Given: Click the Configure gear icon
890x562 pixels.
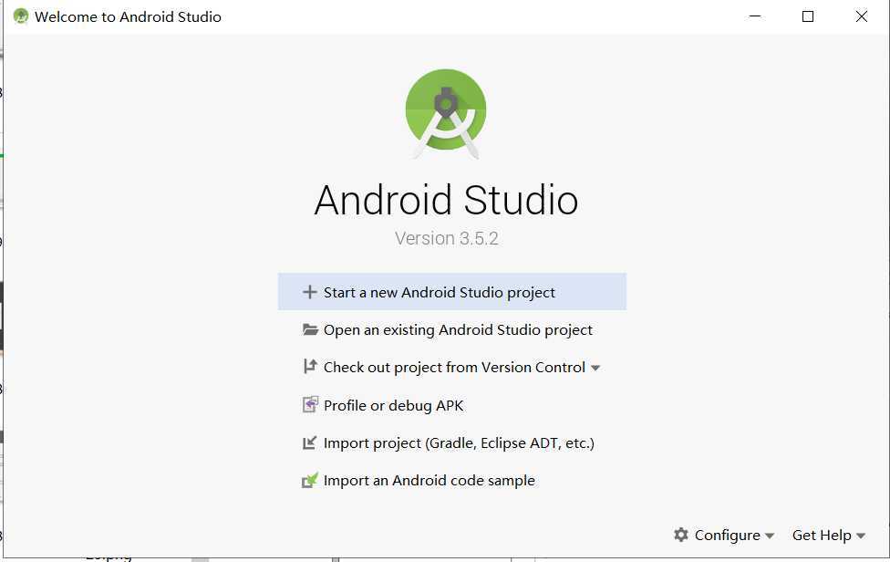Looking at the screenshot, I should pyautogui.click(x=680, y=535).
